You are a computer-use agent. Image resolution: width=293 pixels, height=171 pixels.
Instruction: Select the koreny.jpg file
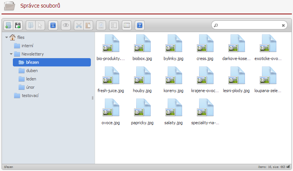174,80
